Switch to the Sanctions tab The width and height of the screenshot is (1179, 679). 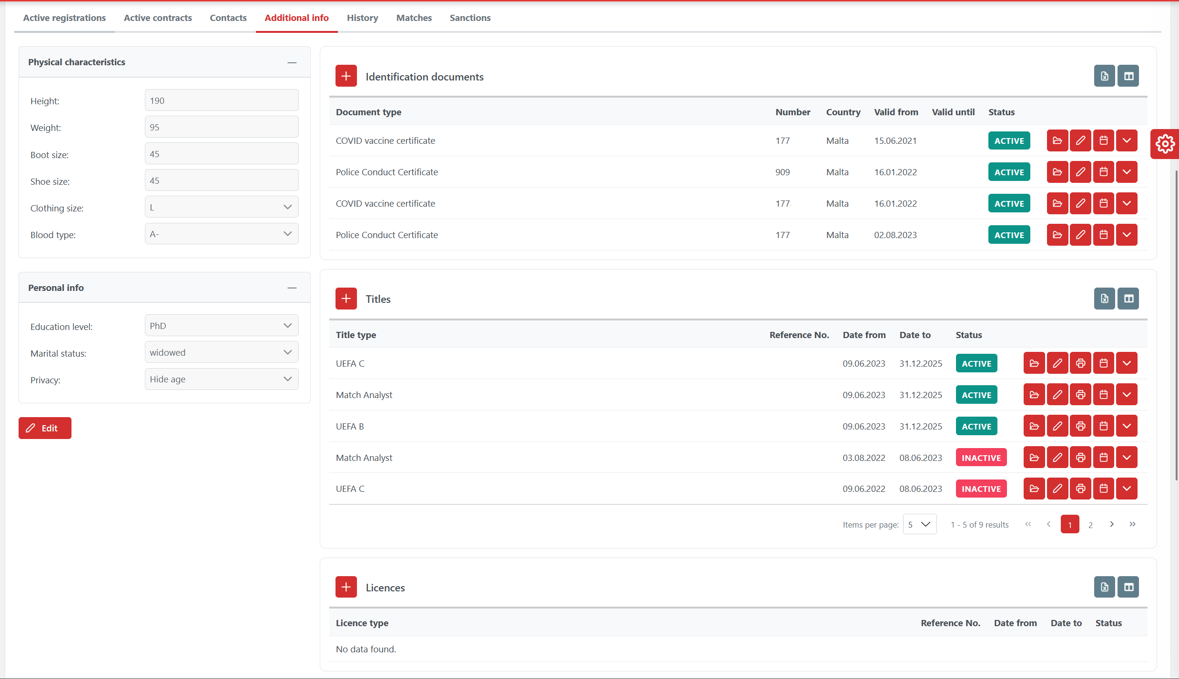coord(470,18)
